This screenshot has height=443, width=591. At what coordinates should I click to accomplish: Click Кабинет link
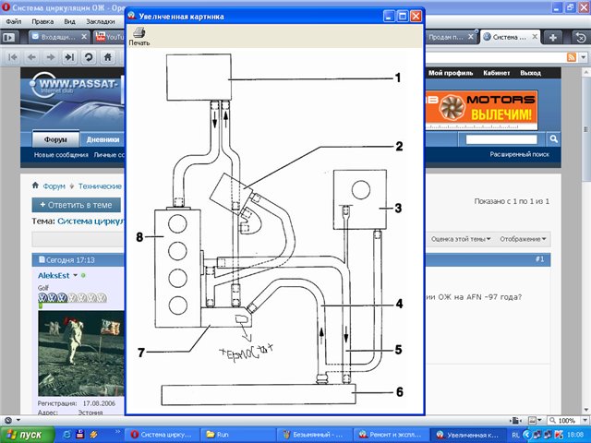[497, 73]
